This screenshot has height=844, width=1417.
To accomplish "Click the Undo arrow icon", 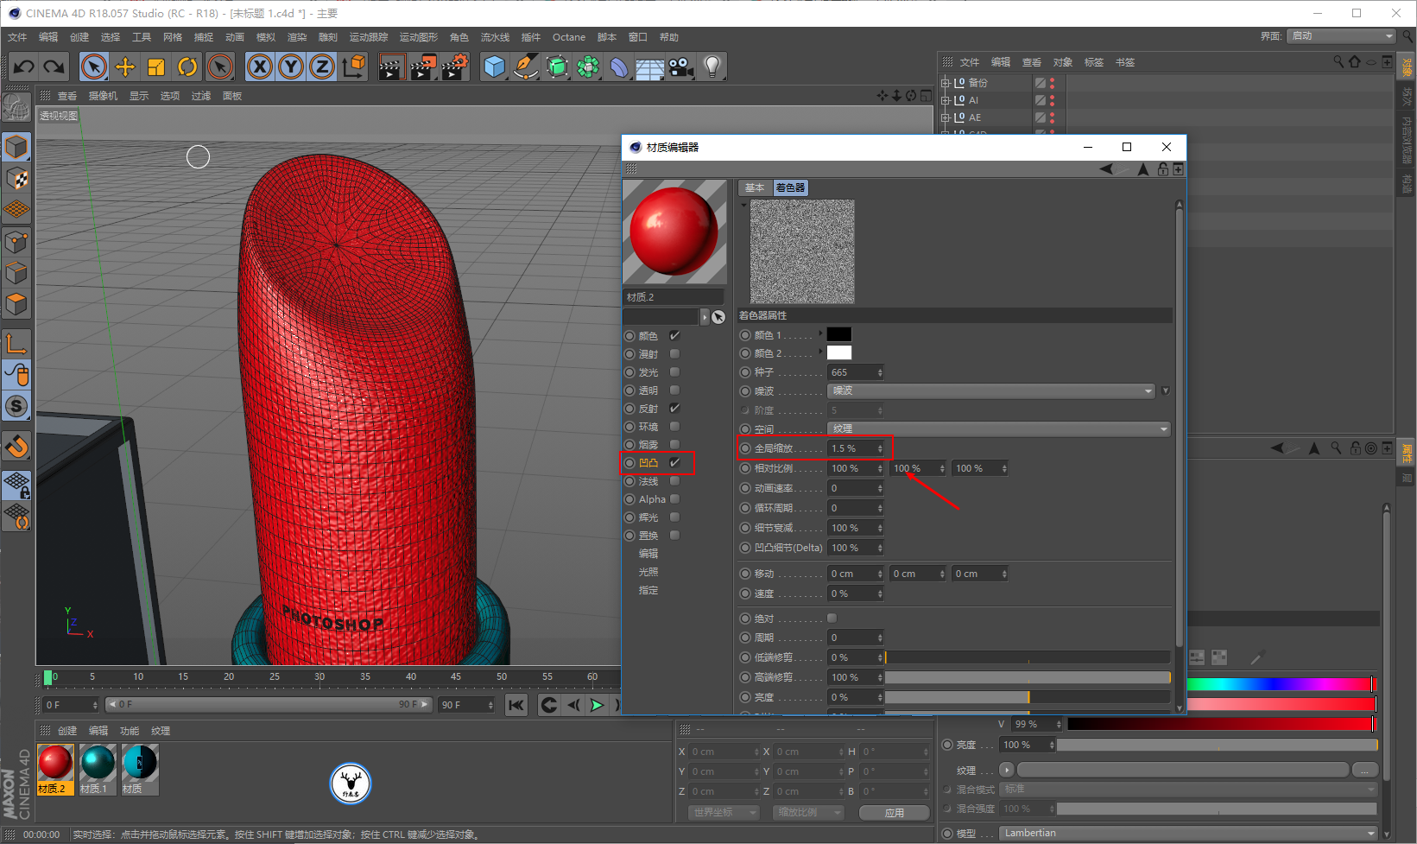I will pyautogui.click(x=24, y=67).
